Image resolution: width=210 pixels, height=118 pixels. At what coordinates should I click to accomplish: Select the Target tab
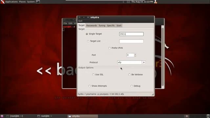coord(81,25)
